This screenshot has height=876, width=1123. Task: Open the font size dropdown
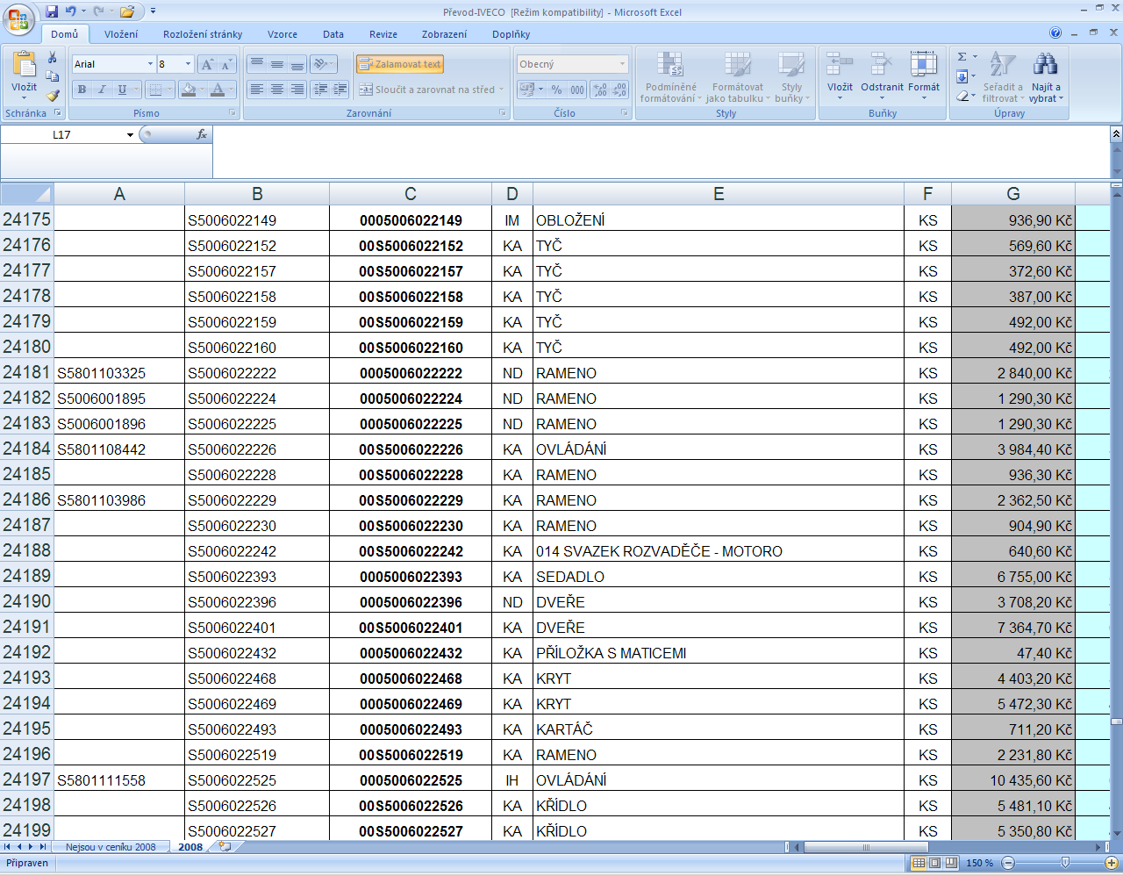click(x=188, y=64)
